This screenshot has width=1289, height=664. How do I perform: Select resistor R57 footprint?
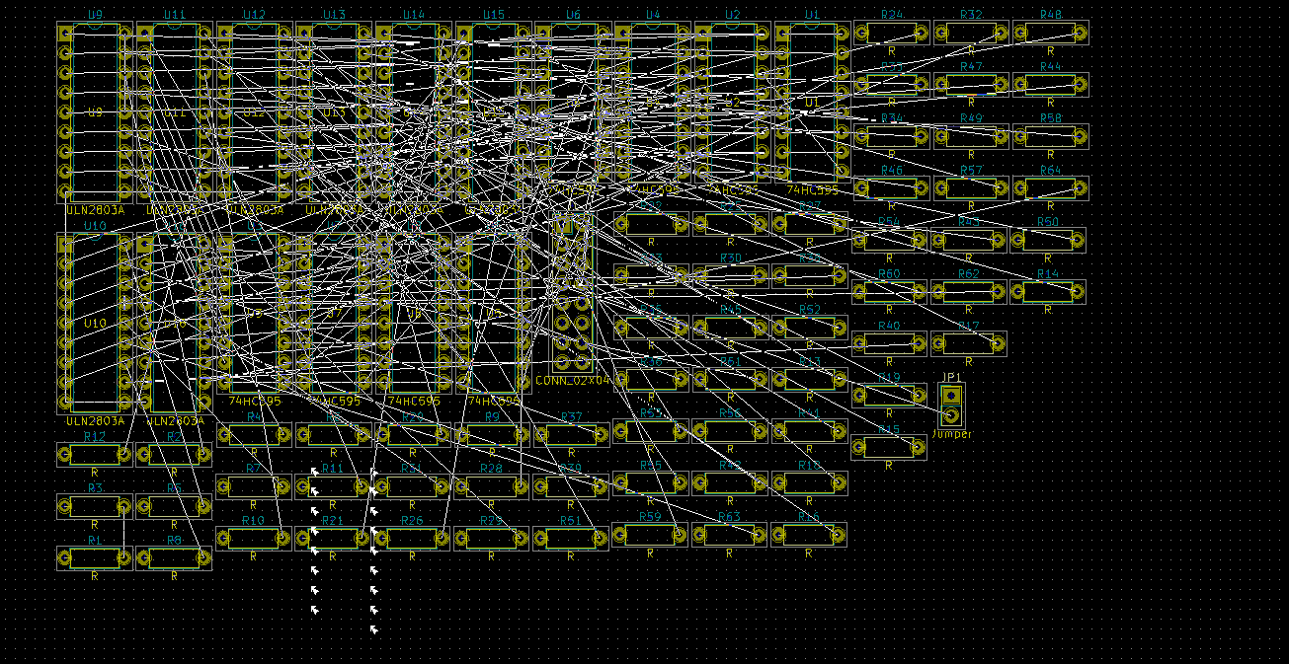(x=971, y=187)
